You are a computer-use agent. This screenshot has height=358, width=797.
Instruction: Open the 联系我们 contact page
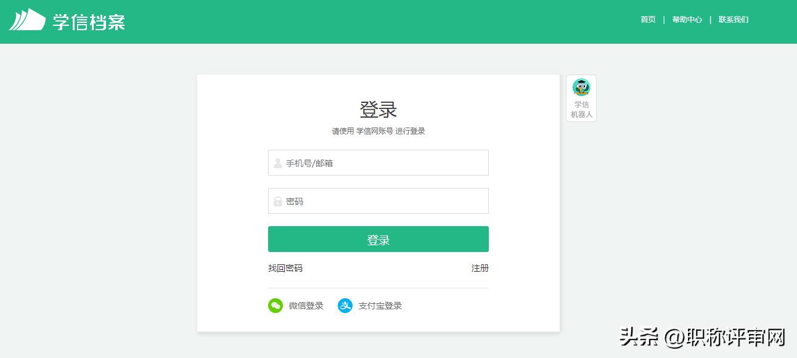pyautogui.click(x=732, y=19)
